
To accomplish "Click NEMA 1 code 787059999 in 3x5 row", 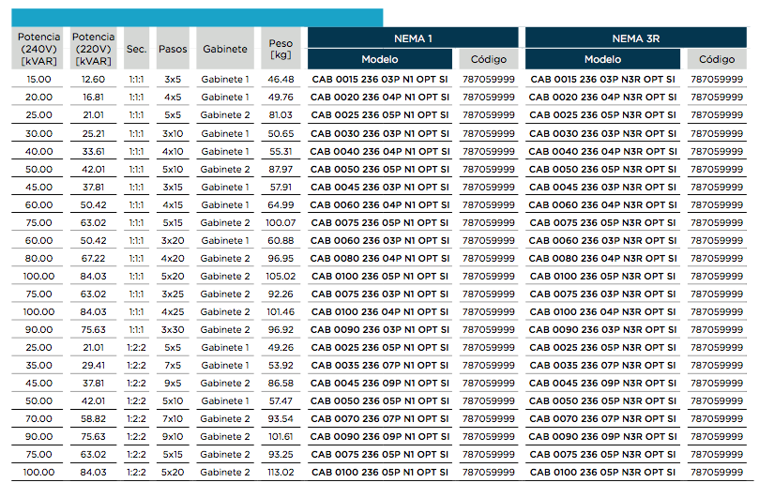I will pos(489,80).
